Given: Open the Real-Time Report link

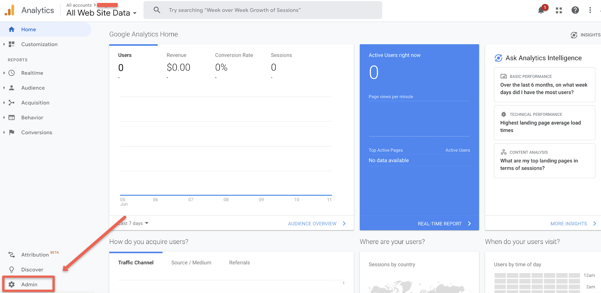Looking at the screenshot, I should [x=444, y=224].
